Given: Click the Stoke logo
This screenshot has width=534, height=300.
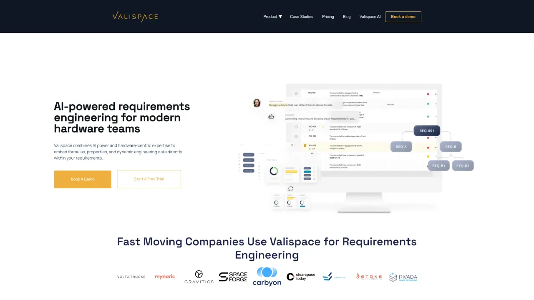Looking at the screenshot, I should click(369, 277).
